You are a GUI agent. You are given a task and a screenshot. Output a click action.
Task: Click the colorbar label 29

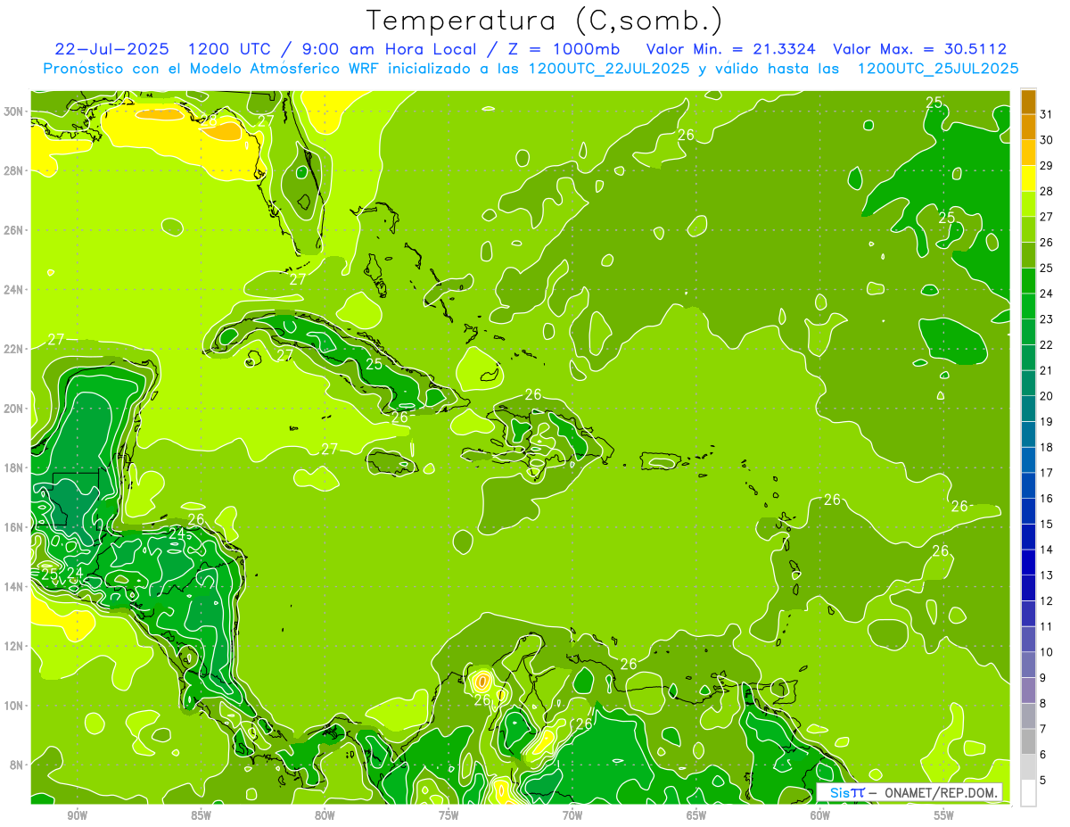[1047, 165]
